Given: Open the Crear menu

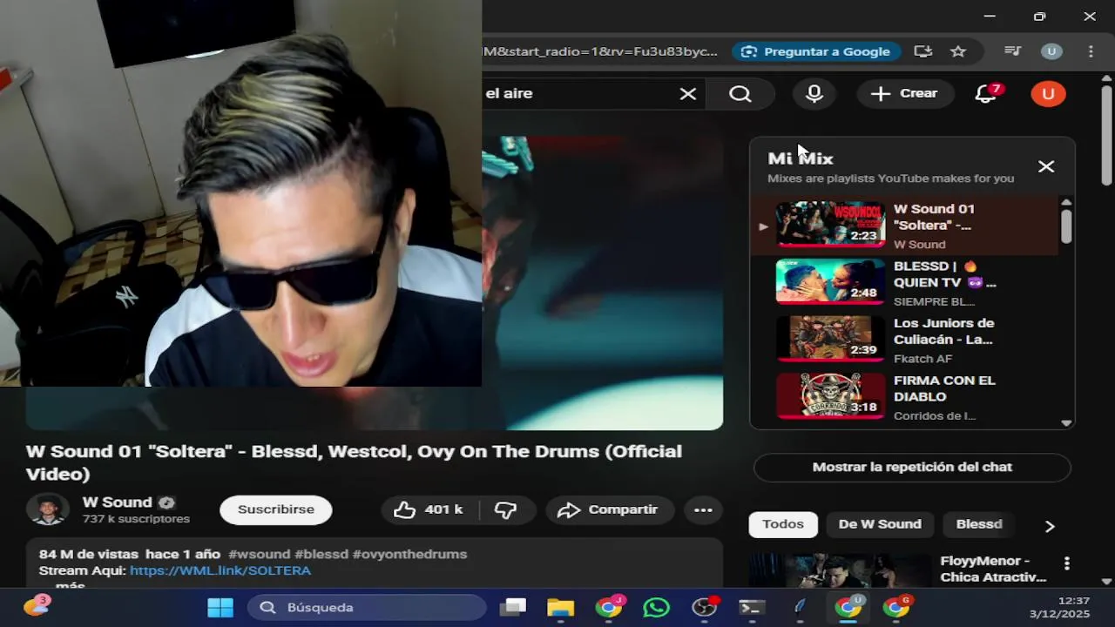Looking at the screenshot, I should pyautogui.click(x=905, y=94).
